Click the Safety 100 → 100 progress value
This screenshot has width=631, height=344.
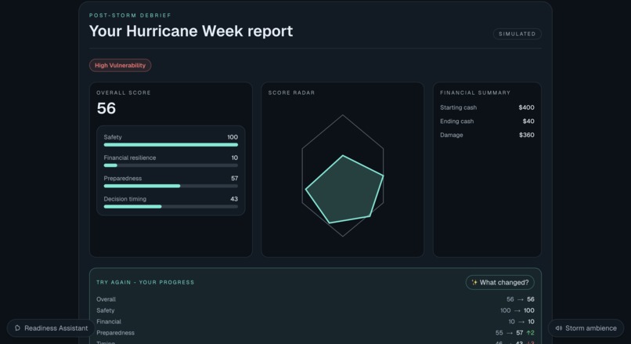517,310
